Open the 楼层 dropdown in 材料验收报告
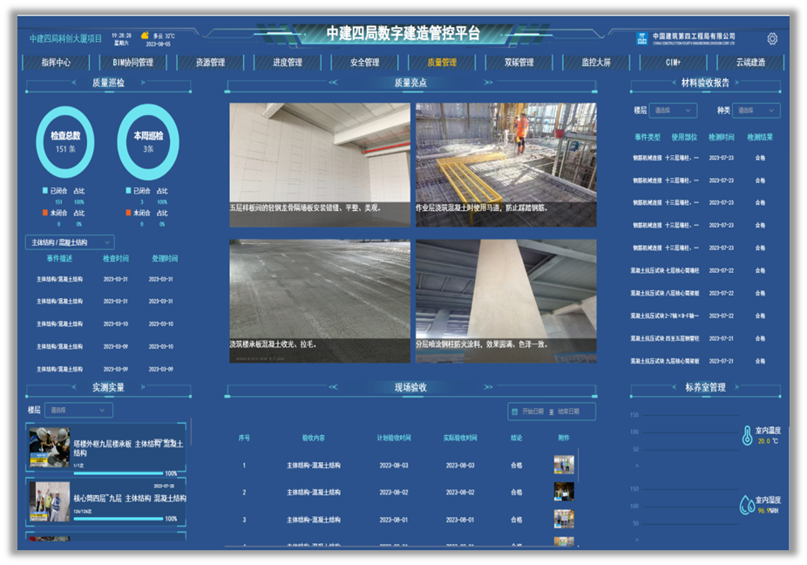 coord(674,111)
